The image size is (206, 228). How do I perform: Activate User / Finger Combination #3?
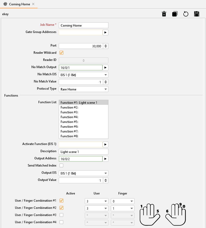[61, 215]
